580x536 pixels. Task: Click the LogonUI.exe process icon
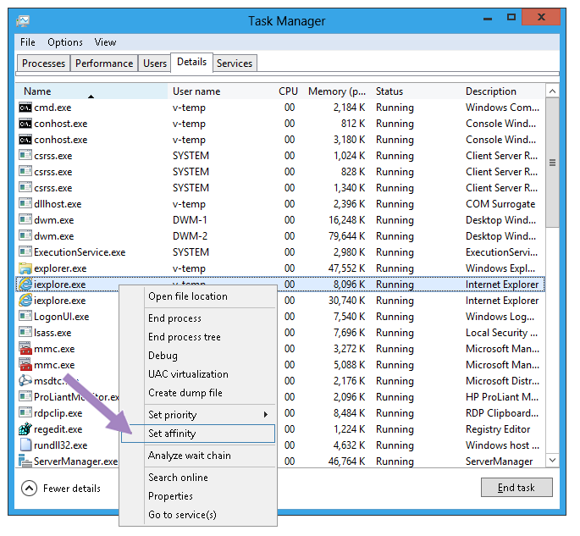(25, 317)
